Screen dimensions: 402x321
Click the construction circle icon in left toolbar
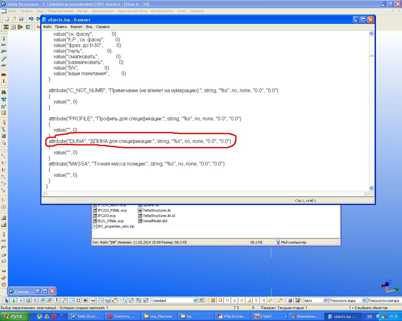click(x=4, y=207)
